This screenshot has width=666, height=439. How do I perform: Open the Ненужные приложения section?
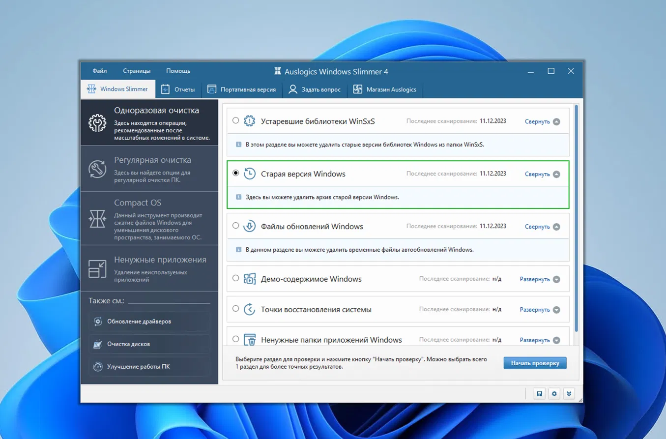click(x=149, y=269)
